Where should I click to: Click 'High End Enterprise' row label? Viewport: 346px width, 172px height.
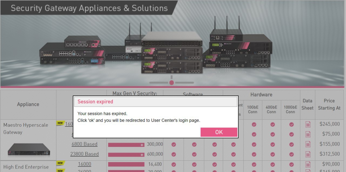(26, 167)
